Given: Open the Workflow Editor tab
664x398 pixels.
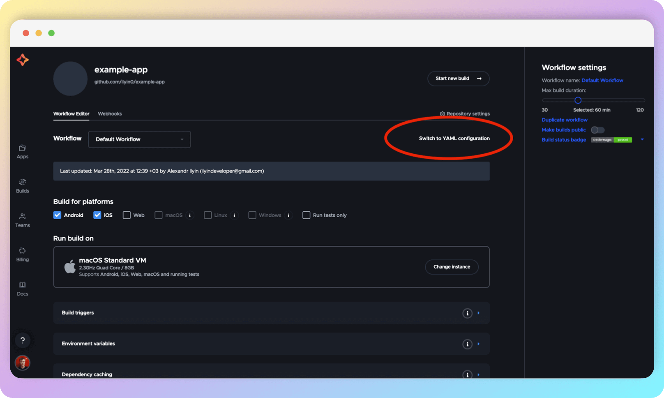Looking at the screenshot, I should tap(71, 113).
